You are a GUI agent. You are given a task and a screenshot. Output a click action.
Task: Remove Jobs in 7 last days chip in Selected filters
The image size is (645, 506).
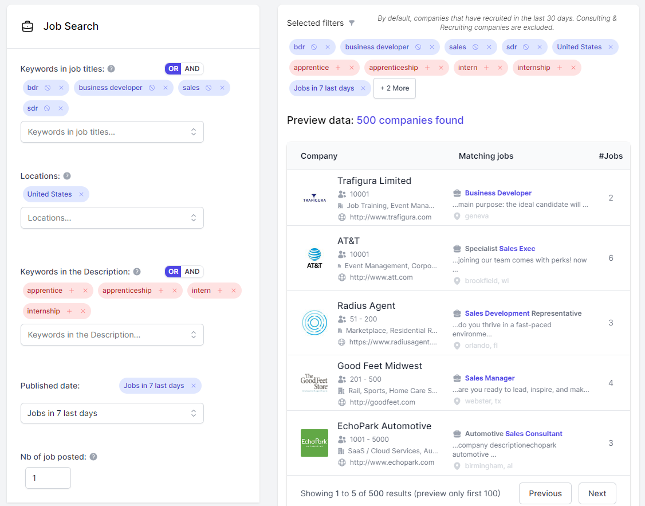pyautogui.click(x=363, y=88)
